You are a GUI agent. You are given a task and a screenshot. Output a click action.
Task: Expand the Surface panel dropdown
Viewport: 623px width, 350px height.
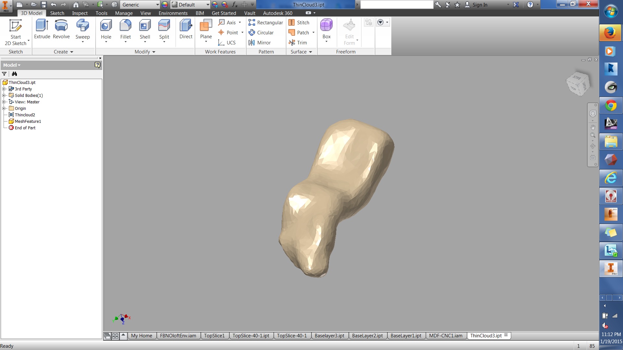pyautogui.click(x=301, y=52)
